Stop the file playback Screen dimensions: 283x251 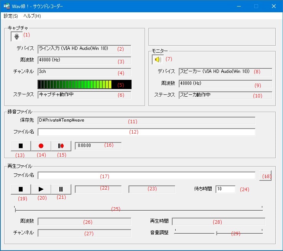21,189
